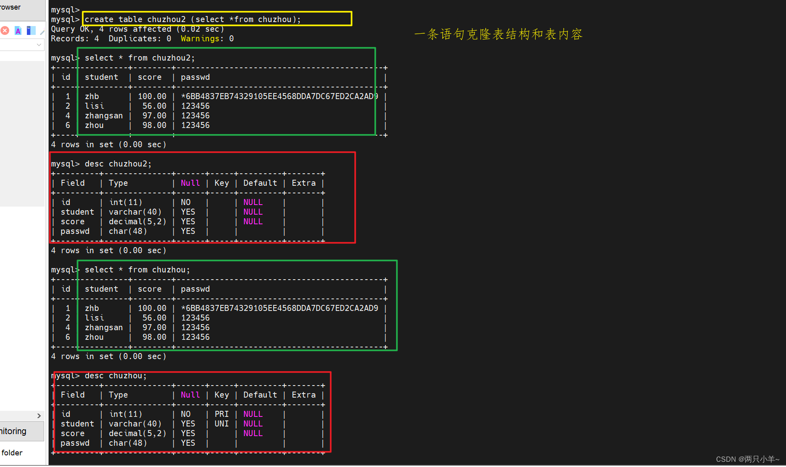786x467 pixels.
Task: Click 'passwd' header in chuzhou select result
Action: 195,289
